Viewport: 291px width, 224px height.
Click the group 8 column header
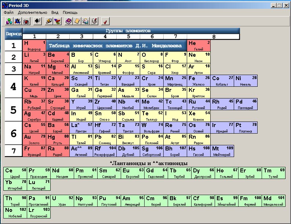(214, 37)
